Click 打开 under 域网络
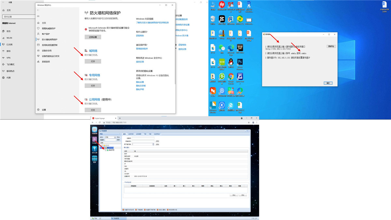 [93, 61]
